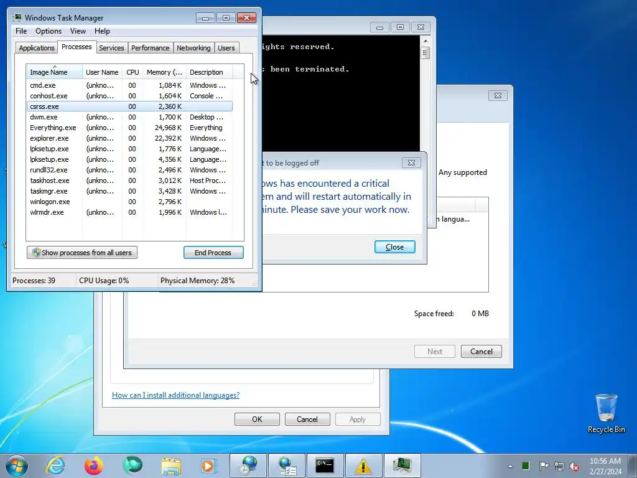Select the rundll32.exe process row
The width and height of the screenshot is (637, 478).
point(129,170)
